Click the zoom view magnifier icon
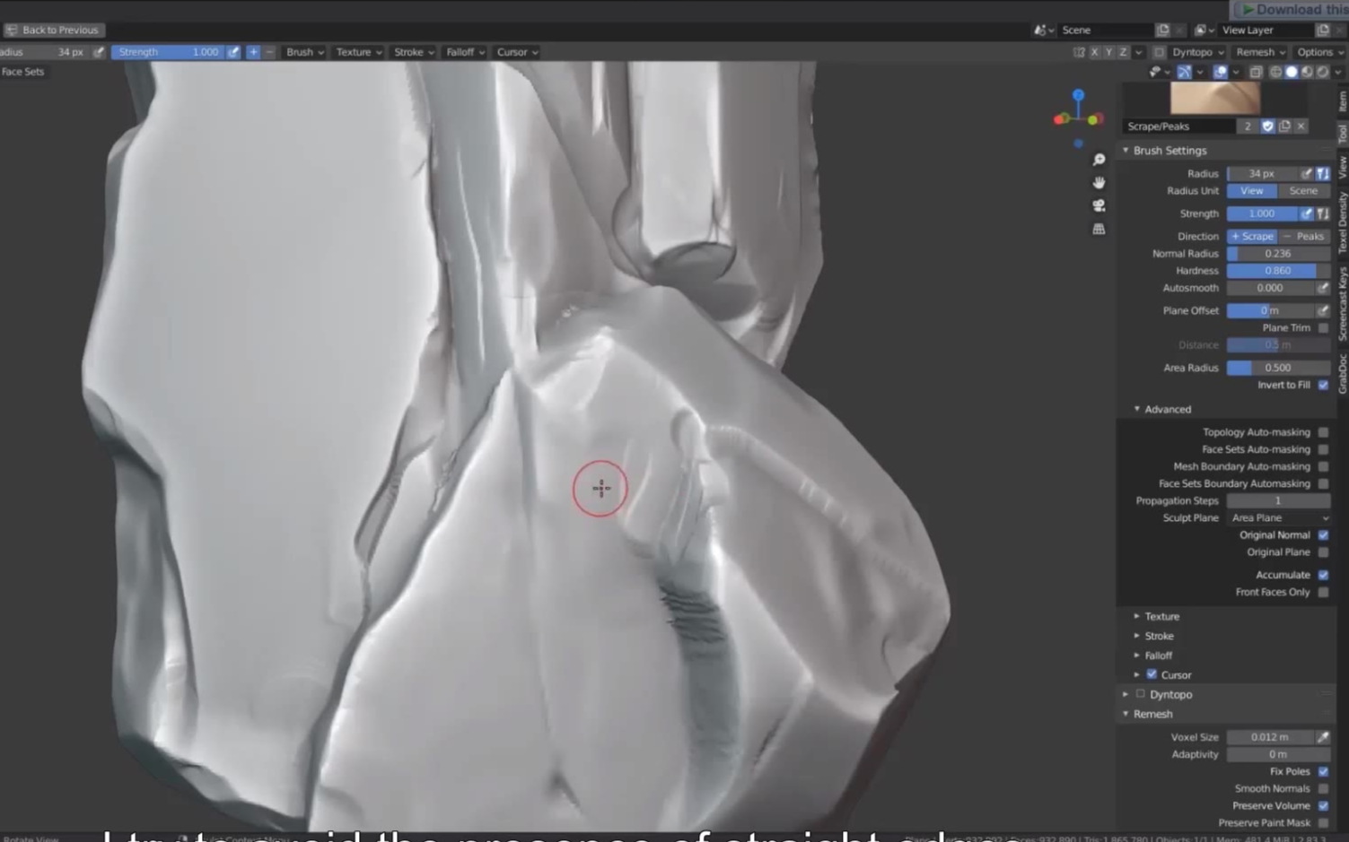The image size is (1349, 842). pyautogui.click(x=1099, y=160)
